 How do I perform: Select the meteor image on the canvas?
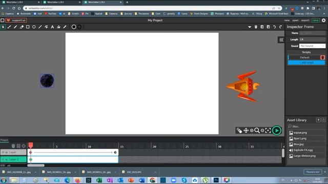pyautogui.click(x=47, y=81)
